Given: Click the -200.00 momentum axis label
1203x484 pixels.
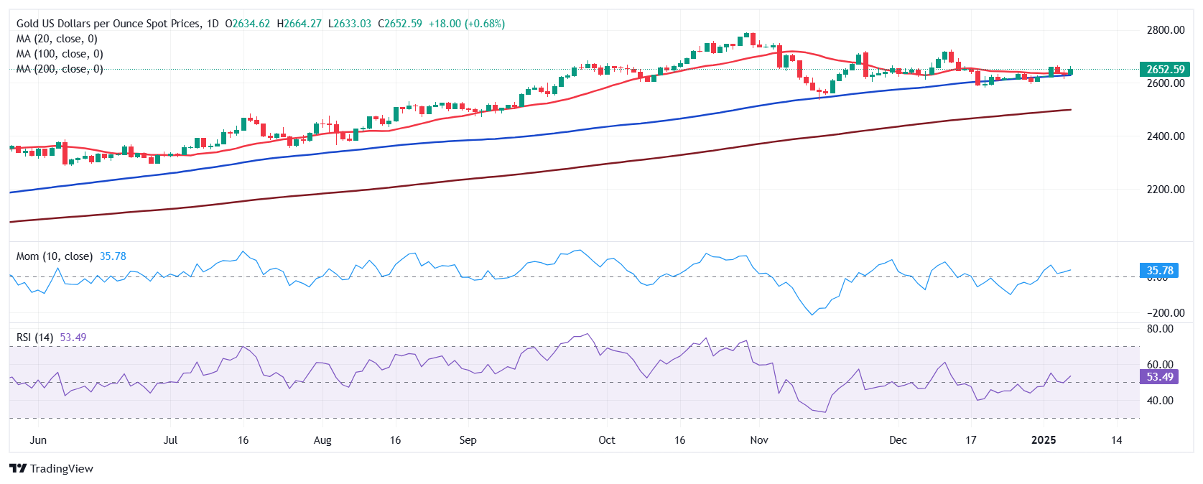Looking at the screenshot, I should point(1166,313).
